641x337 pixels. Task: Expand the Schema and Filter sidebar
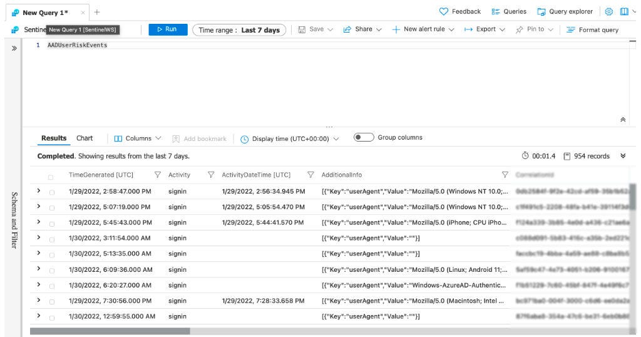pyautogui.click(x=14, y=48)
